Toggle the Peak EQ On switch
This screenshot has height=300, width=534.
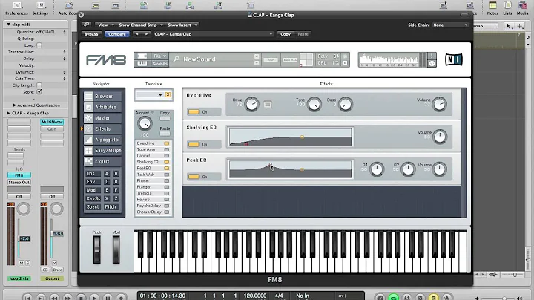(194, 177)
